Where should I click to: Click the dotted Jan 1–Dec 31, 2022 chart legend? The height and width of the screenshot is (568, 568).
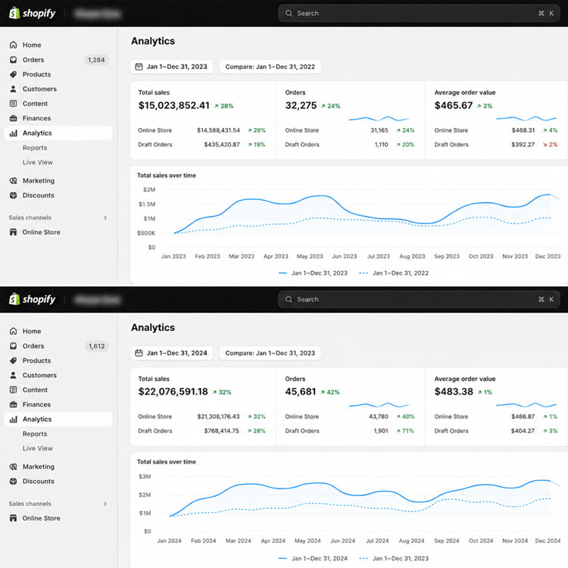pyautogui.click(x=394, y=273)
